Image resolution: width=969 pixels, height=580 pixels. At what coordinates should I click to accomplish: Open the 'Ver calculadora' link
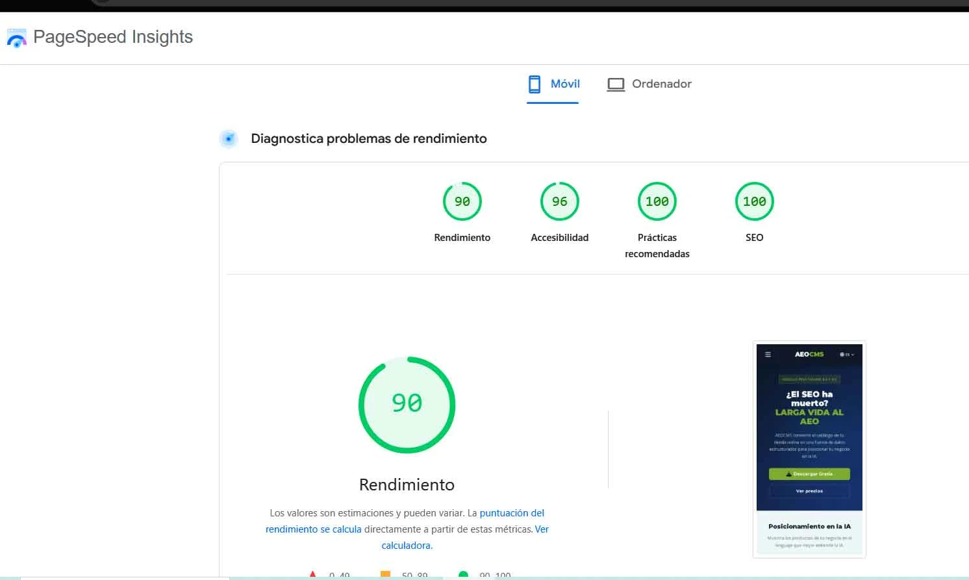click(465, 537)
